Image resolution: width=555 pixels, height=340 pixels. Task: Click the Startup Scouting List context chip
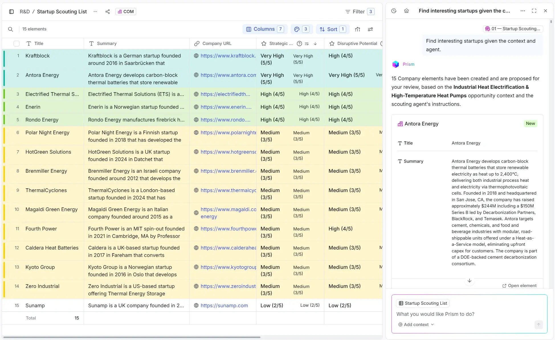pyautogui.click(x=423, y=303)
